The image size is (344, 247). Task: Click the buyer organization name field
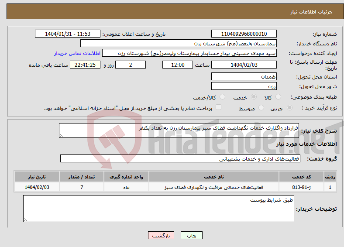[x=179, y=44]
